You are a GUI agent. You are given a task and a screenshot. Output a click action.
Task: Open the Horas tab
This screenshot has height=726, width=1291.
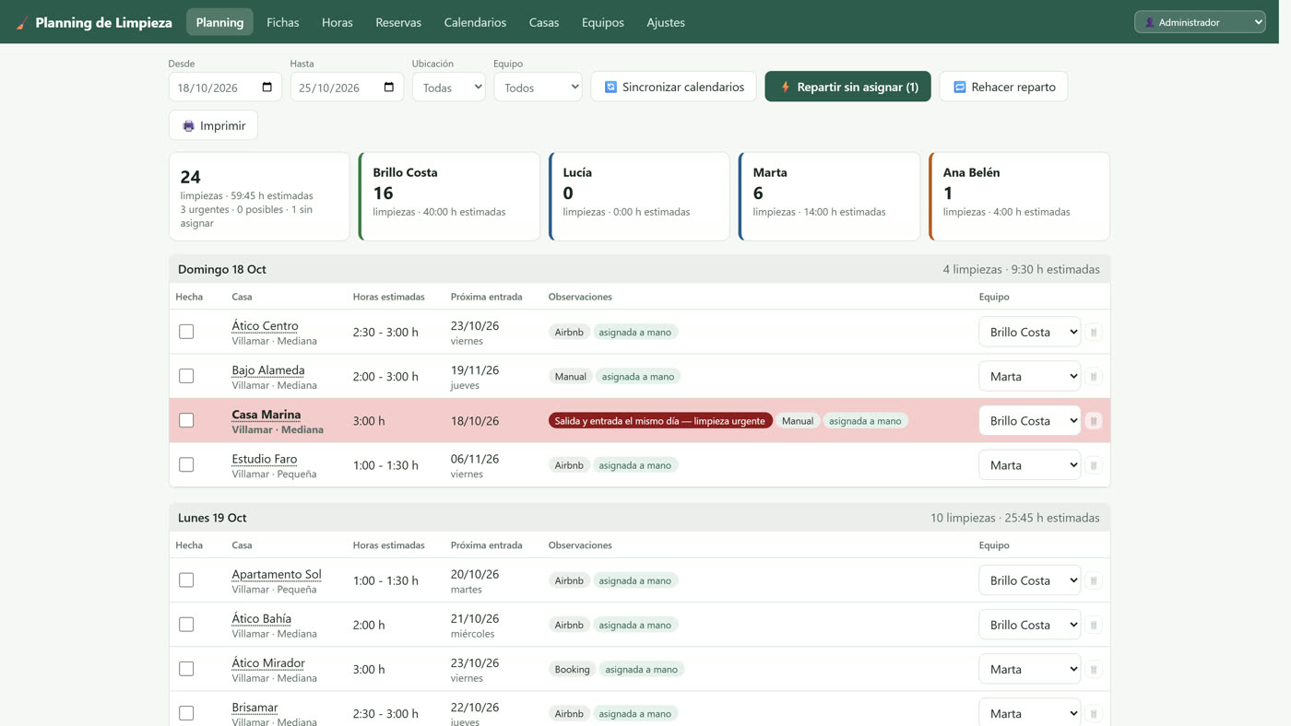(338, 22)
